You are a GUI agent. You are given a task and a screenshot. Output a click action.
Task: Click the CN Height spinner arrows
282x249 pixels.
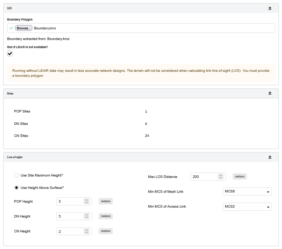tap(86, 231)
